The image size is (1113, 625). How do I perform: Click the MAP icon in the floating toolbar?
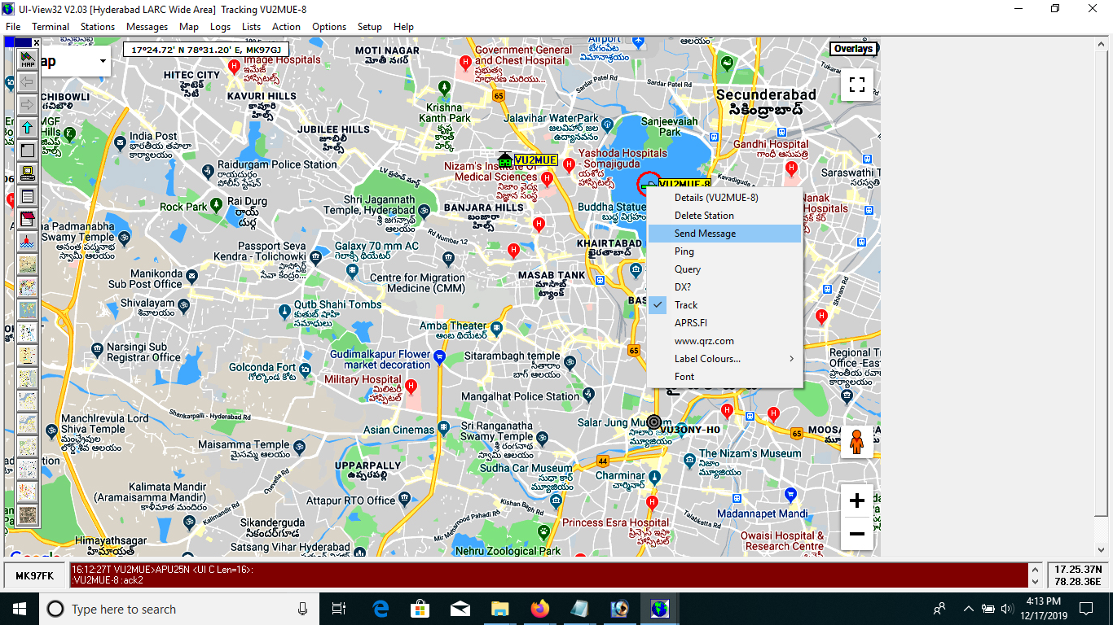(28, 59)
